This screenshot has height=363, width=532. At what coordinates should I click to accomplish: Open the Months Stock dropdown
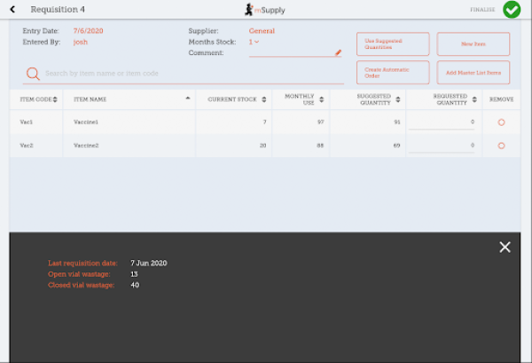(254, 42)
